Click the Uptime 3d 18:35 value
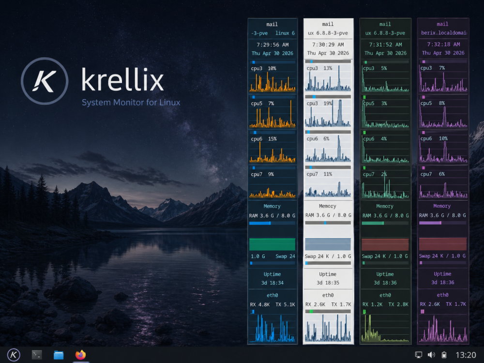This screenshot has width=484, height=363. pyautogui.click(x=328, y=283)
